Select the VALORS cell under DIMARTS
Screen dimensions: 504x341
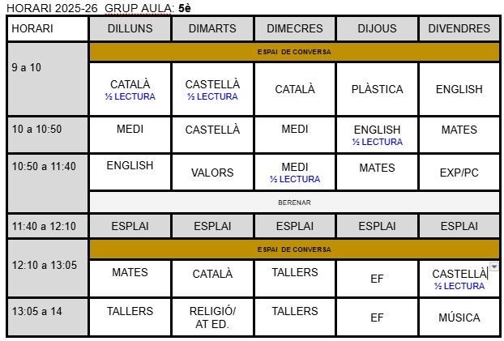pyautogui.click(x=212, y=173)
